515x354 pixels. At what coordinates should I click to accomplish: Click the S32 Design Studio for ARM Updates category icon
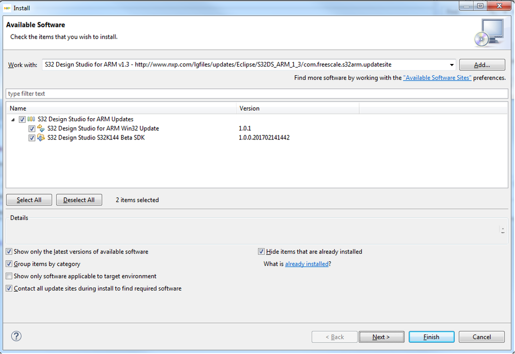pyautogui.click(x=31, y=119)
